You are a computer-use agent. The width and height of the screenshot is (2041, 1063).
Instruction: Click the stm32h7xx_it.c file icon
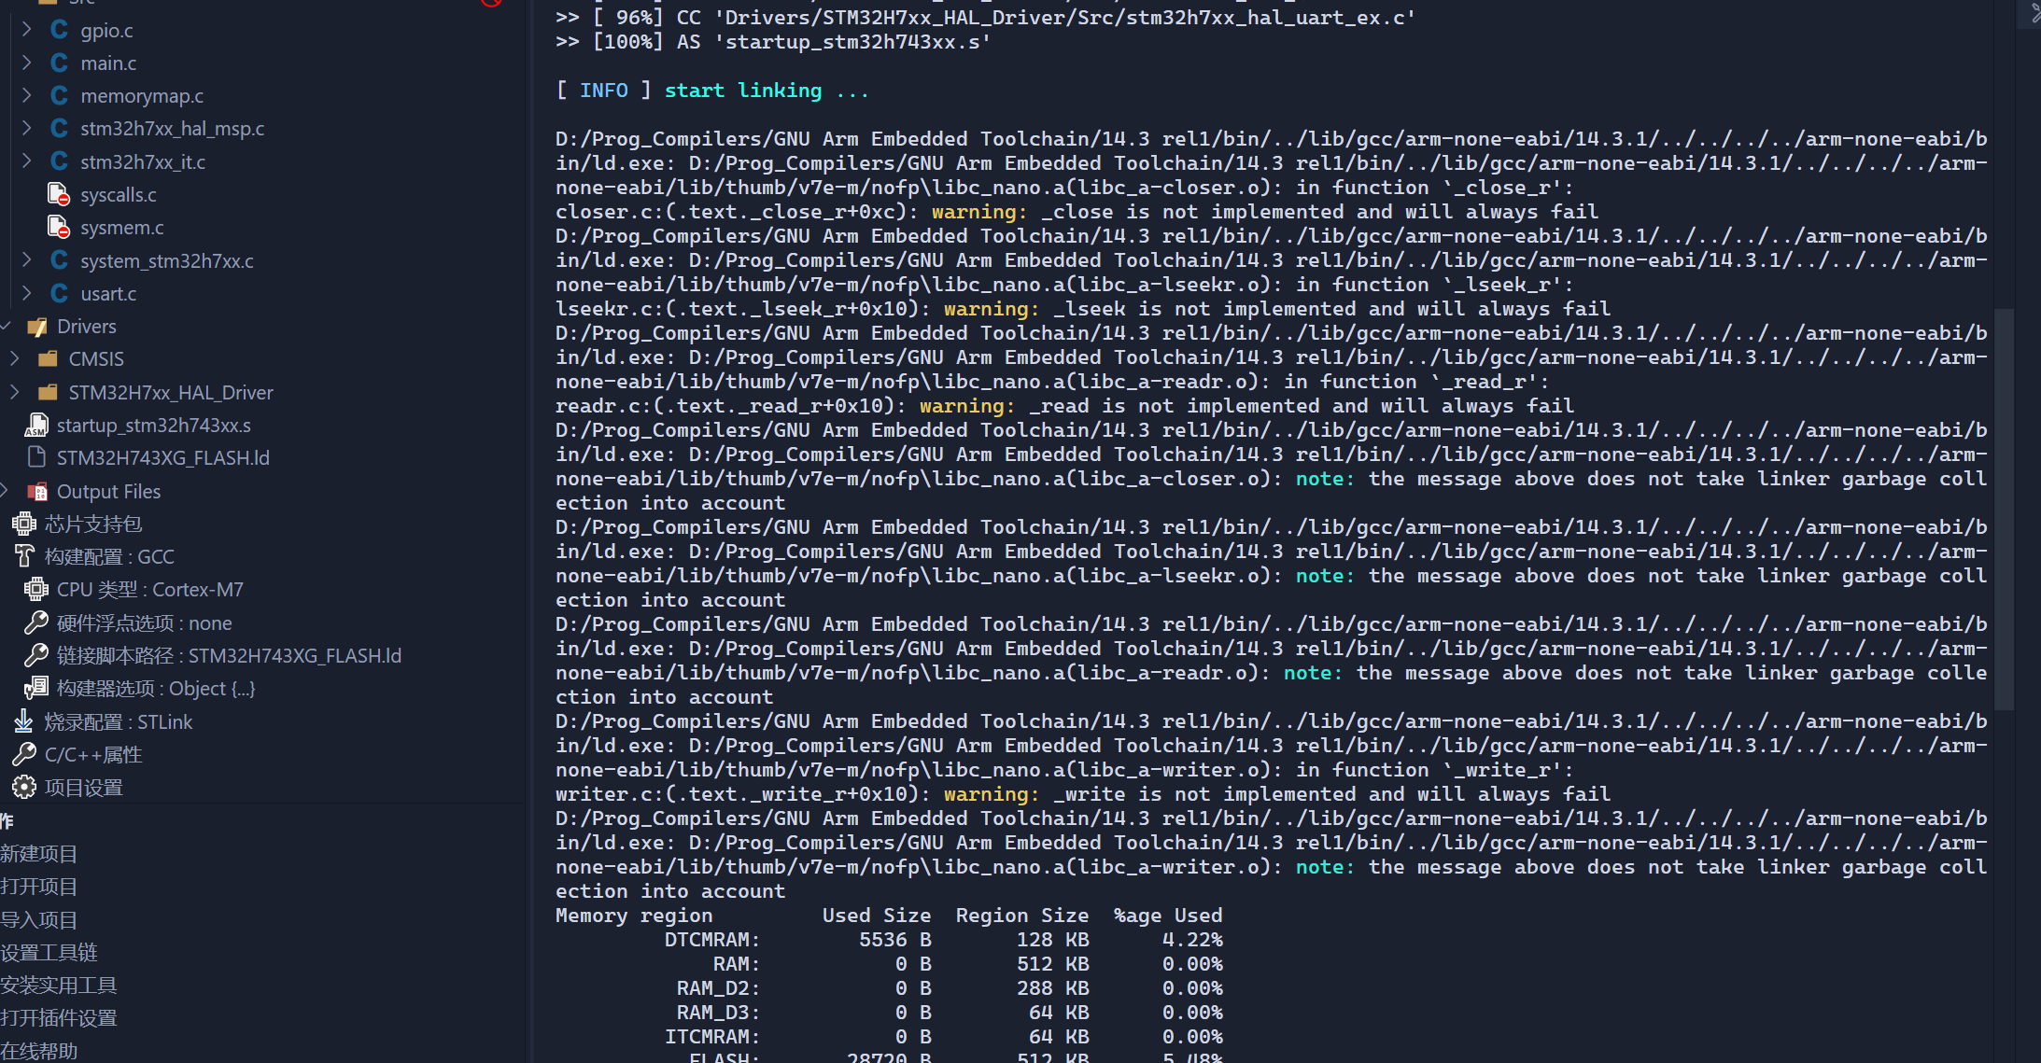[x=59, y=161]
